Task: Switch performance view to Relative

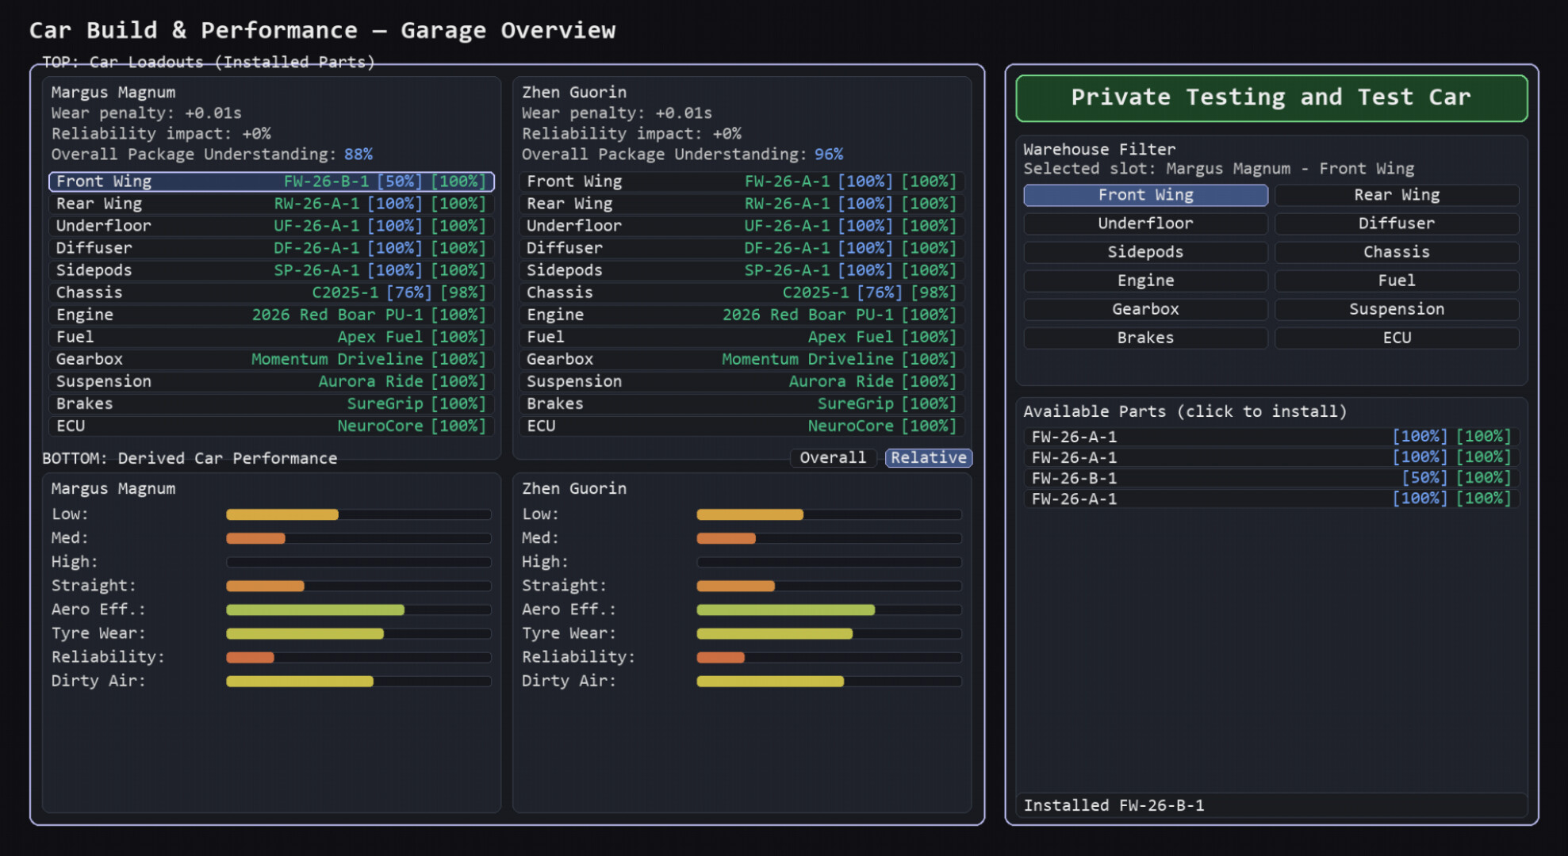Action: coord(928,457)
